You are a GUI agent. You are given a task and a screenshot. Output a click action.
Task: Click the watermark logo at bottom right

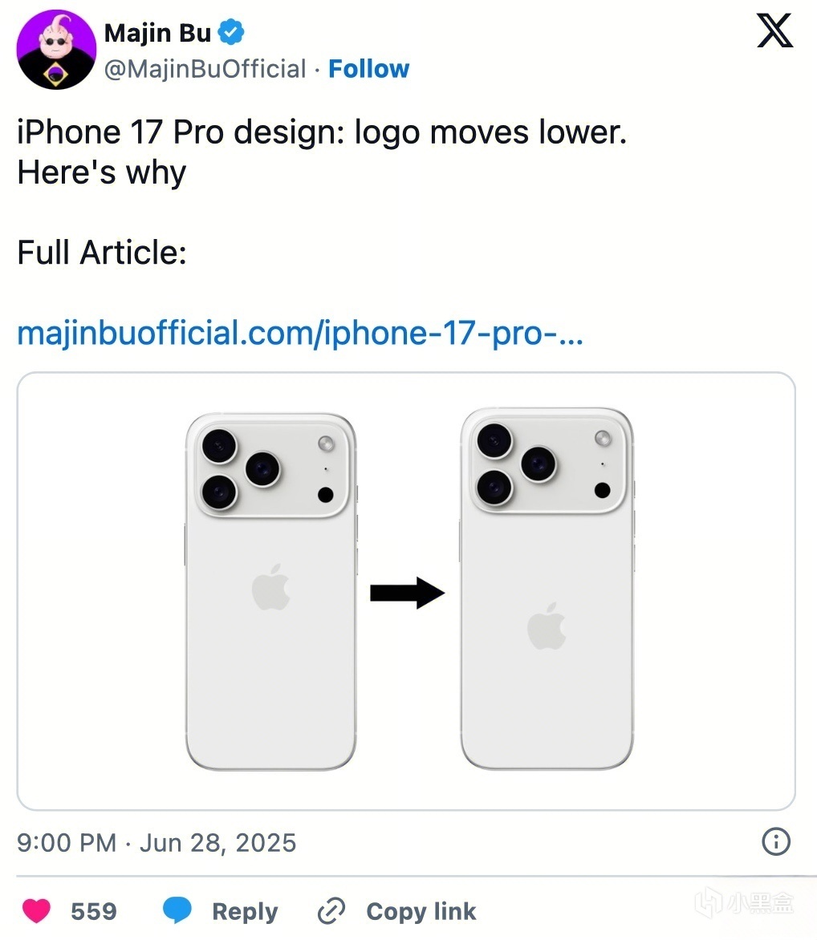[745, 903]
